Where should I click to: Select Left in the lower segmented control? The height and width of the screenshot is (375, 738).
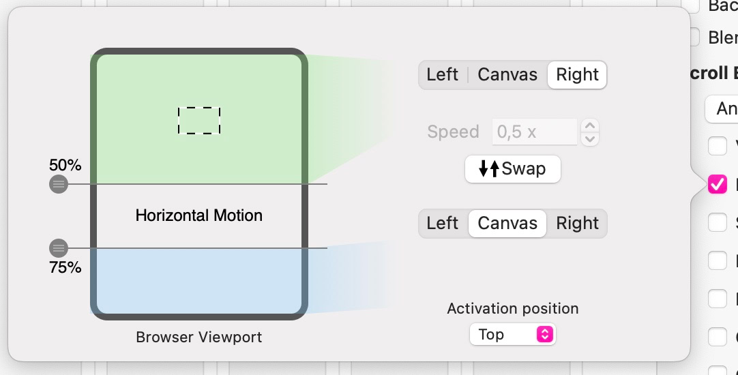pos(442,223)
